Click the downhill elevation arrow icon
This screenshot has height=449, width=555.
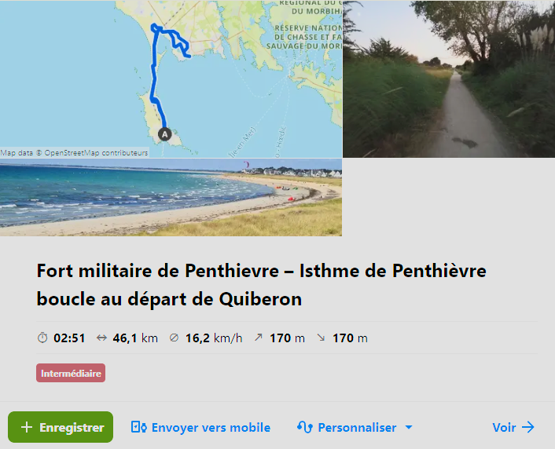321,338
